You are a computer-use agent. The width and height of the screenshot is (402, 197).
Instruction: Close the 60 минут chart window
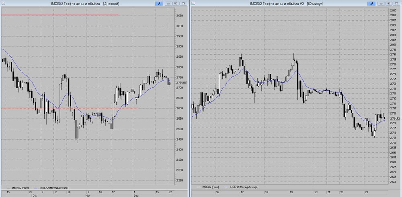[396, 3]
